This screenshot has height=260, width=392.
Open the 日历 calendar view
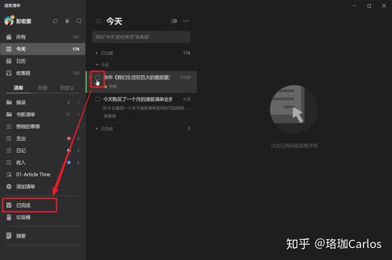[x=42, y=61]
